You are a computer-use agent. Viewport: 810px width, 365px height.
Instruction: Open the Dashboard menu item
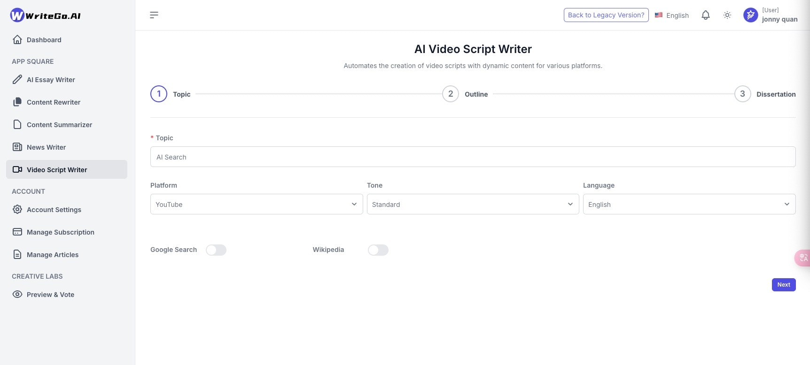67,40
